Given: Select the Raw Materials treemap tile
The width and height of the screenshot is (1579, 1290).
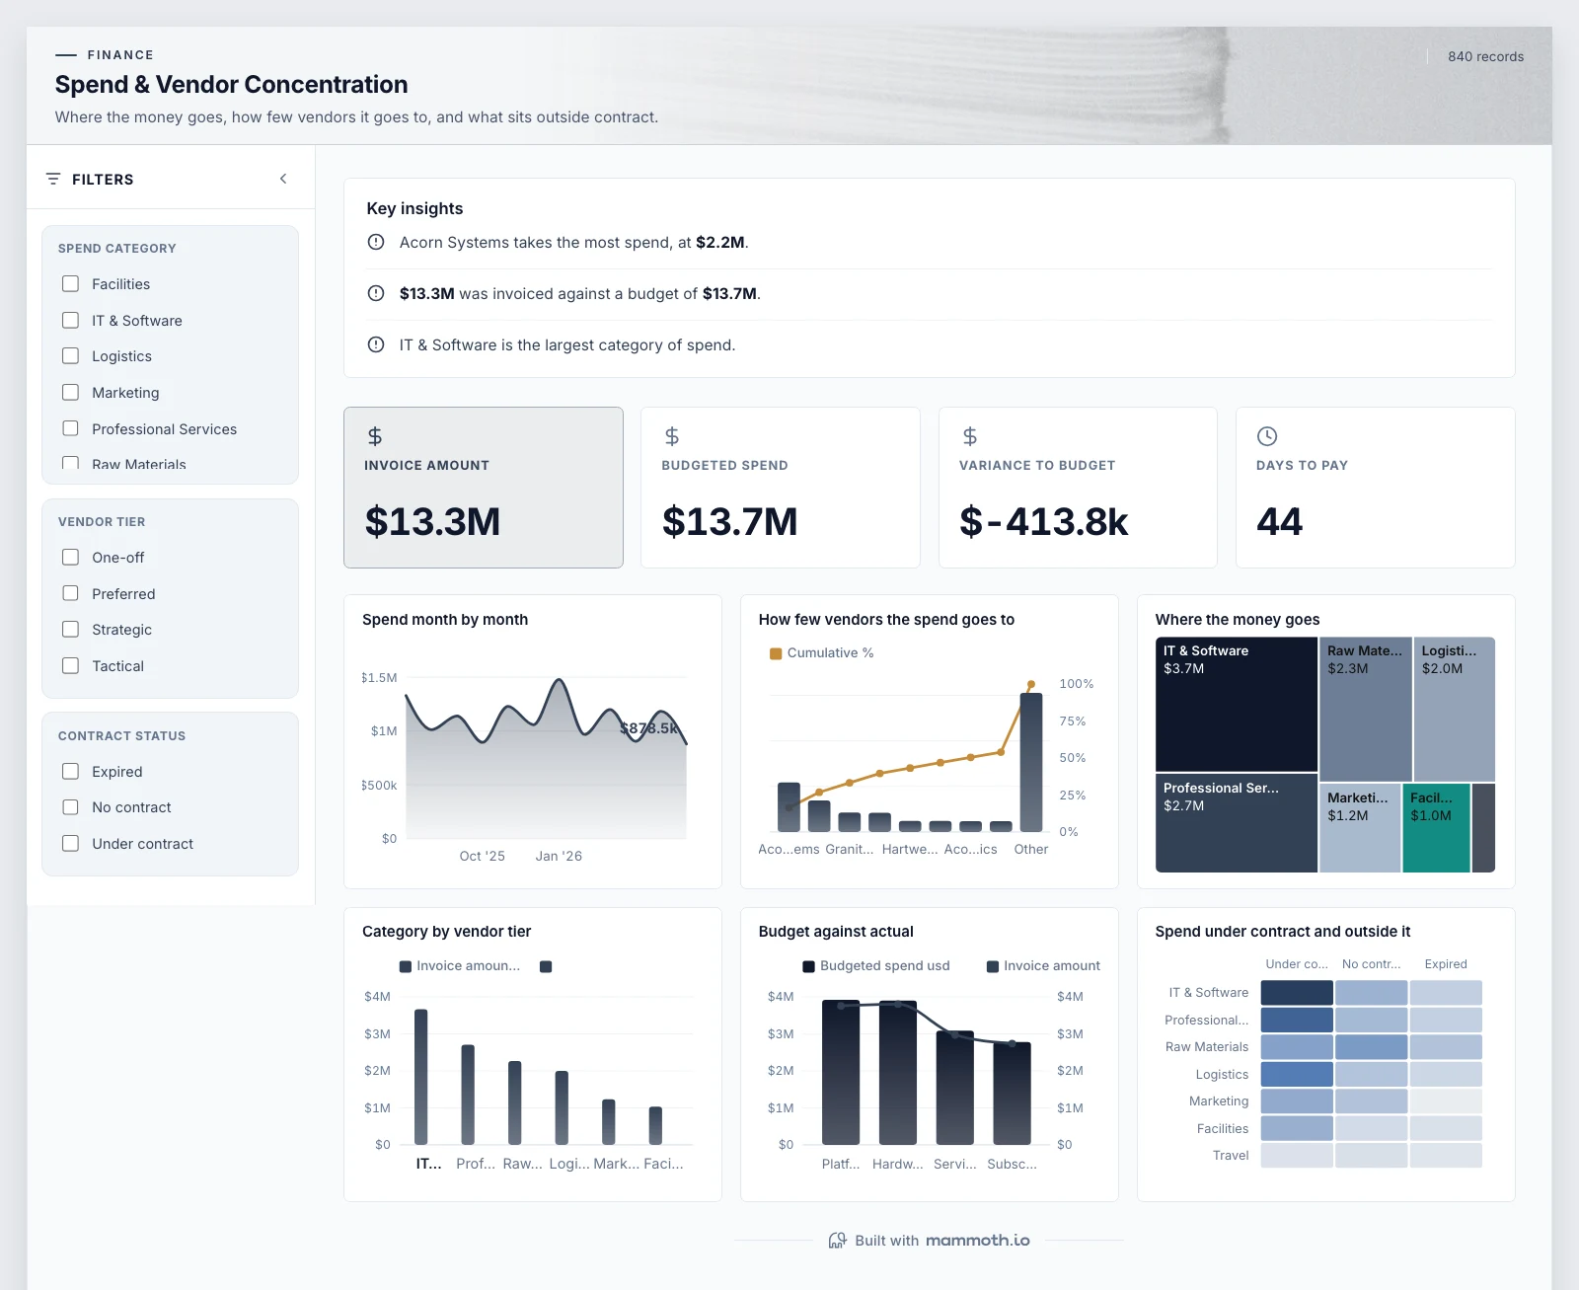Looking at the screenshot, I should (x=1366, y=709).
